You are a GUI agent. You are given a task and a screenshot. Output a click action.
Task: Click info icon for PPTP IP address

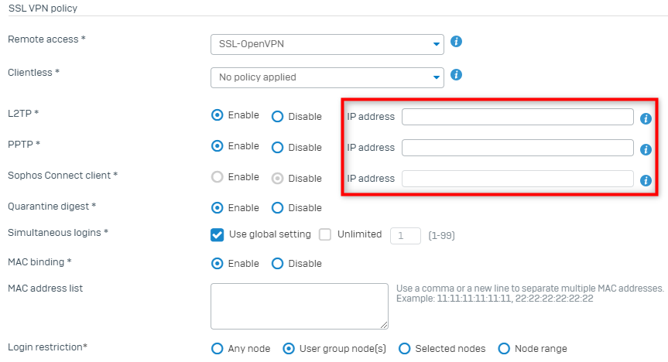point(646,149)
